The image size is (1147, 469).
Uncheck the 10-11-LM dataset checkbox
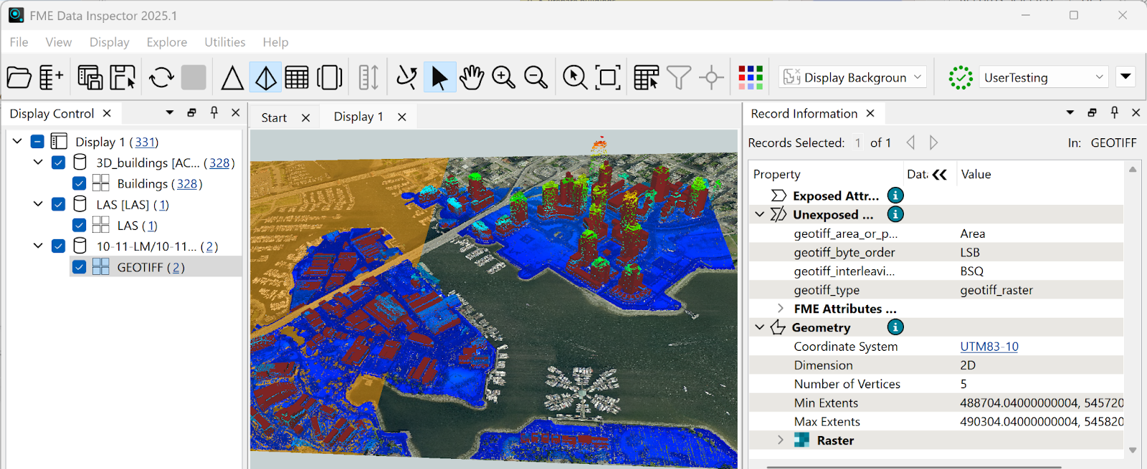(59, 246)
